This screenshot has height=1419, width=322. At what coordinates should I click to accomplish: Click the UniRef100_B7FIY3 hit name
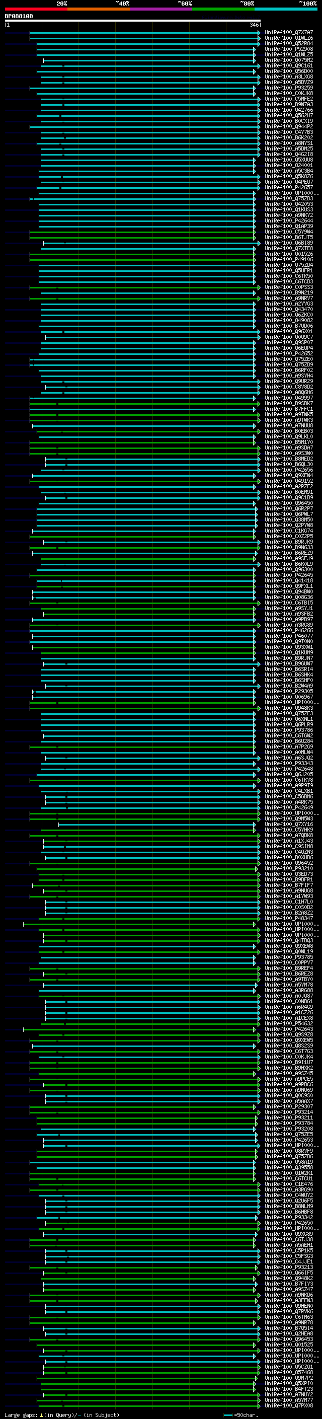(x=289, y=1284)
